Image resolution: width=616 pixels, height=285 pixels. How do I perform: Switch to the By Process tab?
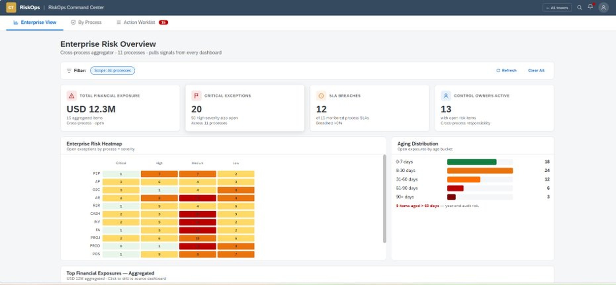[x=86, y=22]
